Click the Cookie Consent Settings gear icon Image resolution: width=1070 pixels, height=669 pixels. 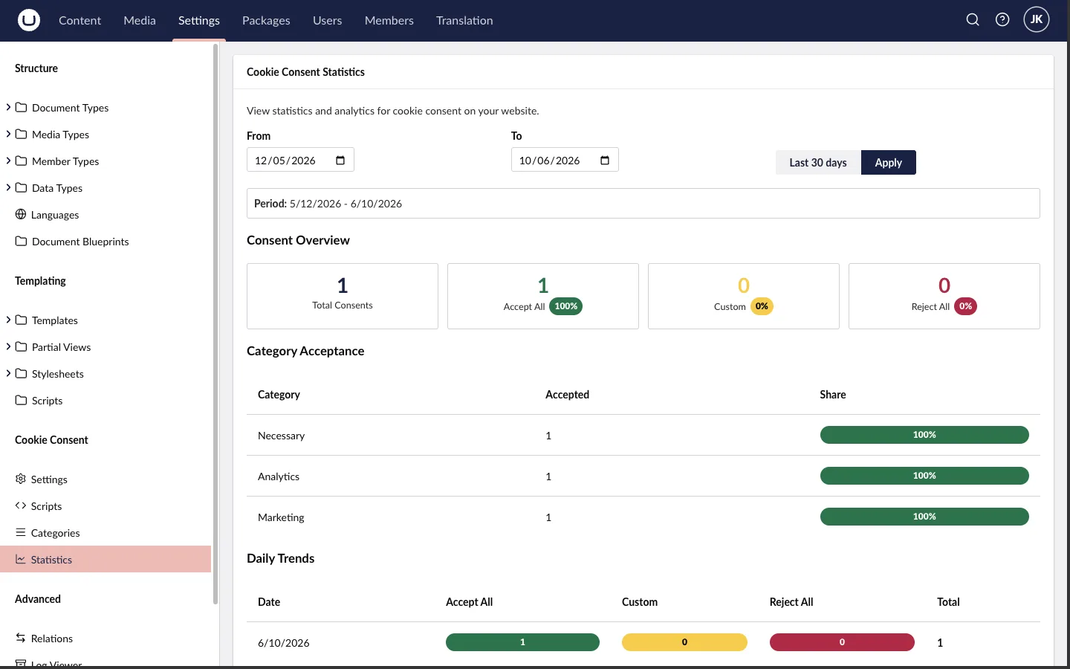click(21, 479)
